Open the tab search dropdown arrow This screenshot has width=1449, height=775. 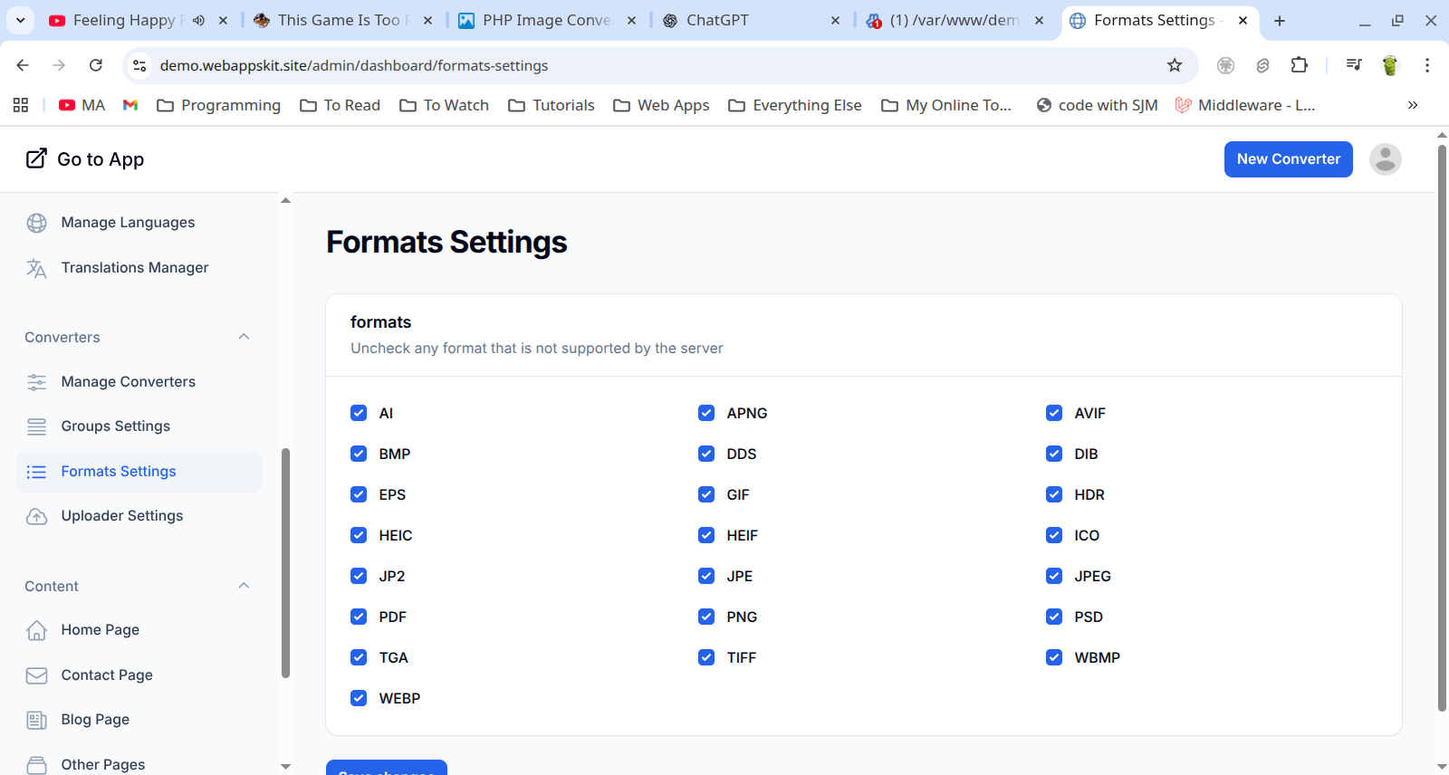pyautogui.click(x=20, y=20)
